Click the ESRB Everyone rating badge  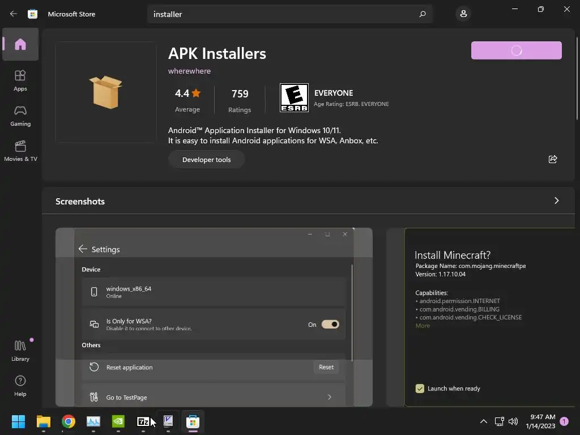pyautogui.click(x=294, y=97)
